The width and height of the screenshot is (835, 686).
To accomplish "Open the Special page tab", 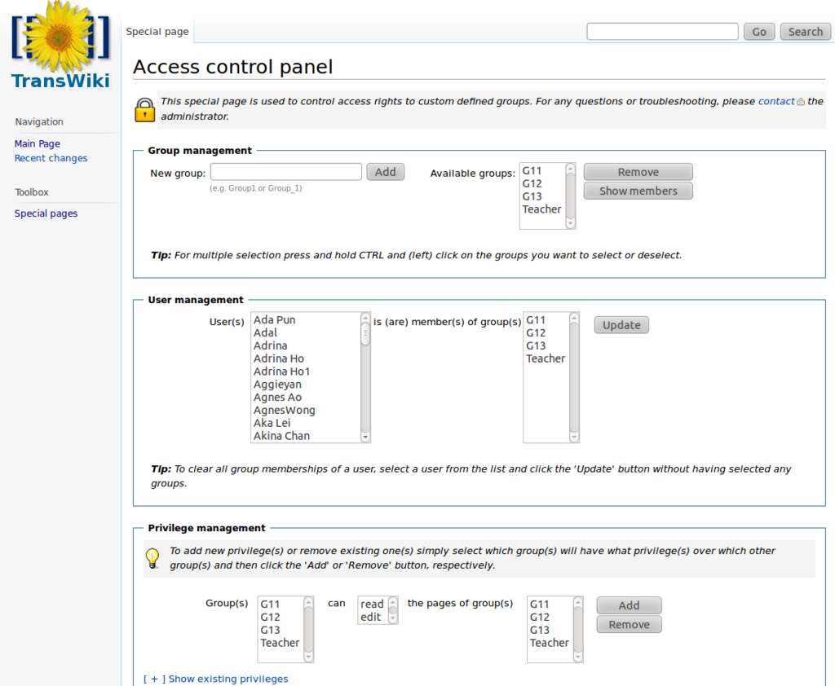I will tap(157, 32).
